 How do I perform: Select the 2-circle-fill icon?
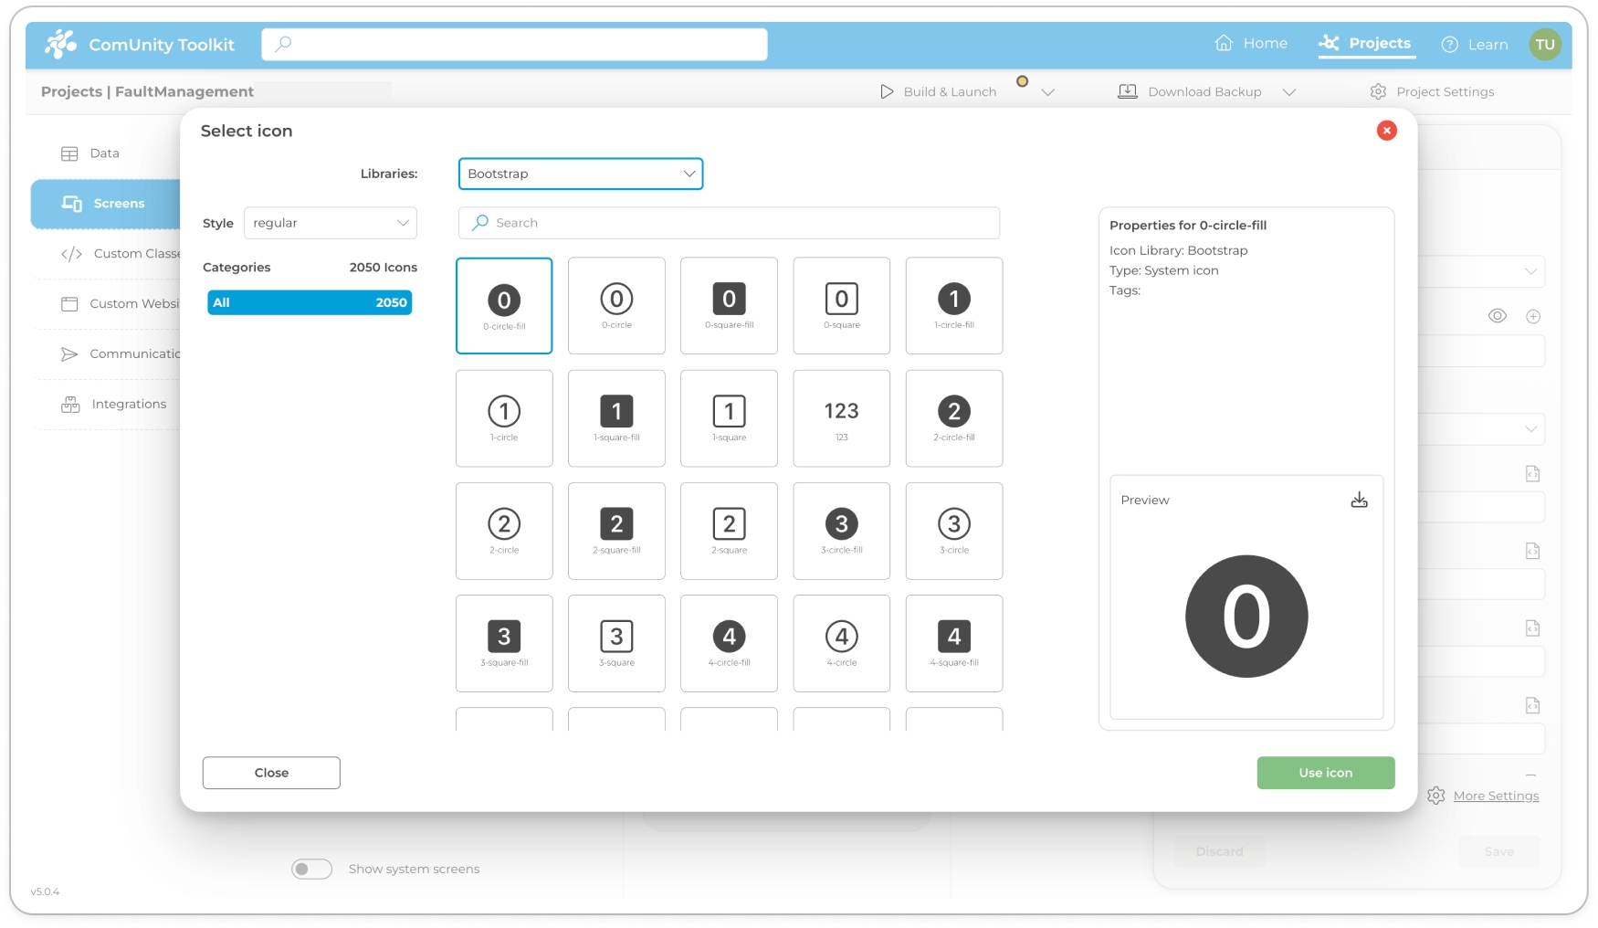(953, 417)
